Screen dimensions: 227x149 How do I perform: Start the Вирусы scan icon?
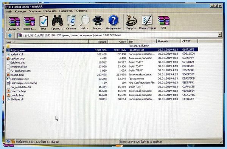pyautogui.click(x=131, y=21)
